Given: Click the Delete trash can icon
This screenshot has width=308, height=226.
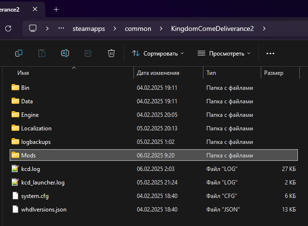Looking at the screenshot, I should tap(111, 53).
